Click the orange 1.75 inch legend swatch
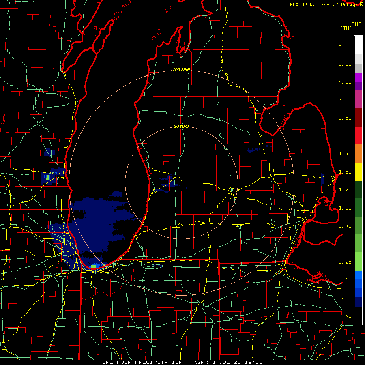365x365 pixels. [358, 154]
